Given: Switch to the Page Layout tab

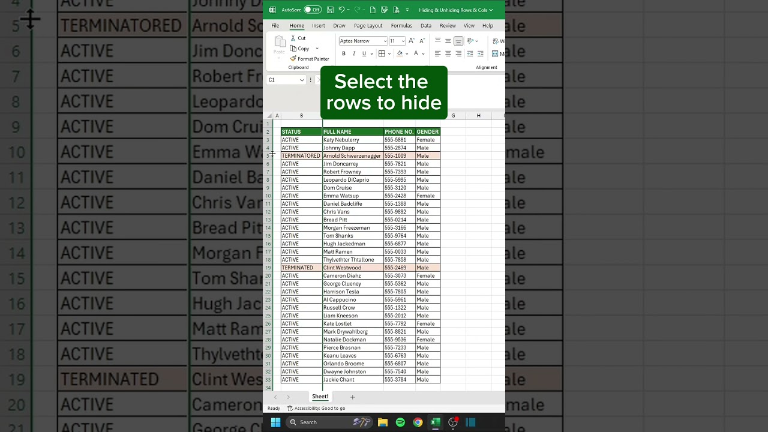Looking at the screenshot, I should pyautogui.click(x=368, y=26).
